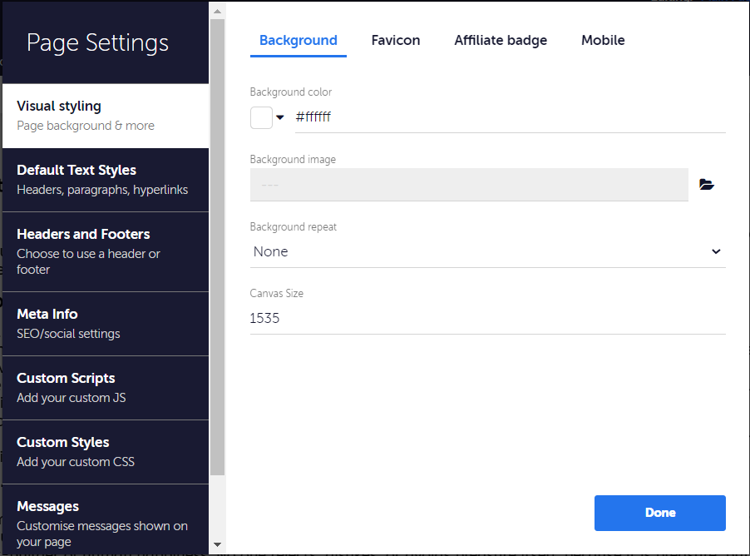Image resolution: width=750 pixels, height=556 pixels.
Task: Switch to the Favicon tab
Action: tap(396, 40)
